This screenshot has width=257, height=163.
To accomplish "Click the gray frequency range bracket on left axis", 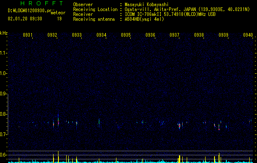I will 8,114.
